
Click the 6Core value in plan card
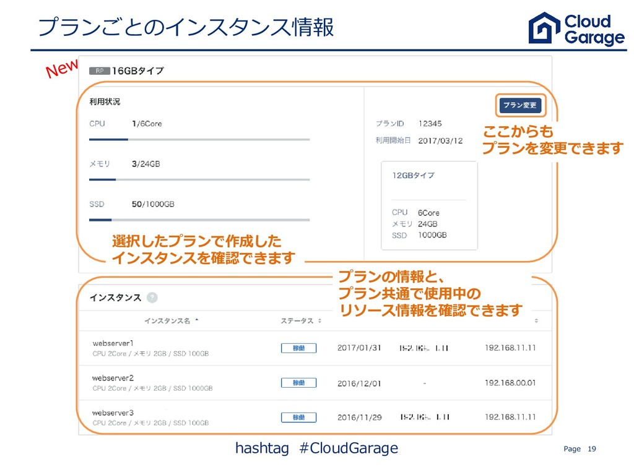[x=428, y=213]
